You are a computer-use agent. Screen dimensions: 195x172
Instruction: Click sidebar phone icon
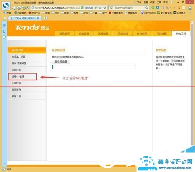pos(4,31)
